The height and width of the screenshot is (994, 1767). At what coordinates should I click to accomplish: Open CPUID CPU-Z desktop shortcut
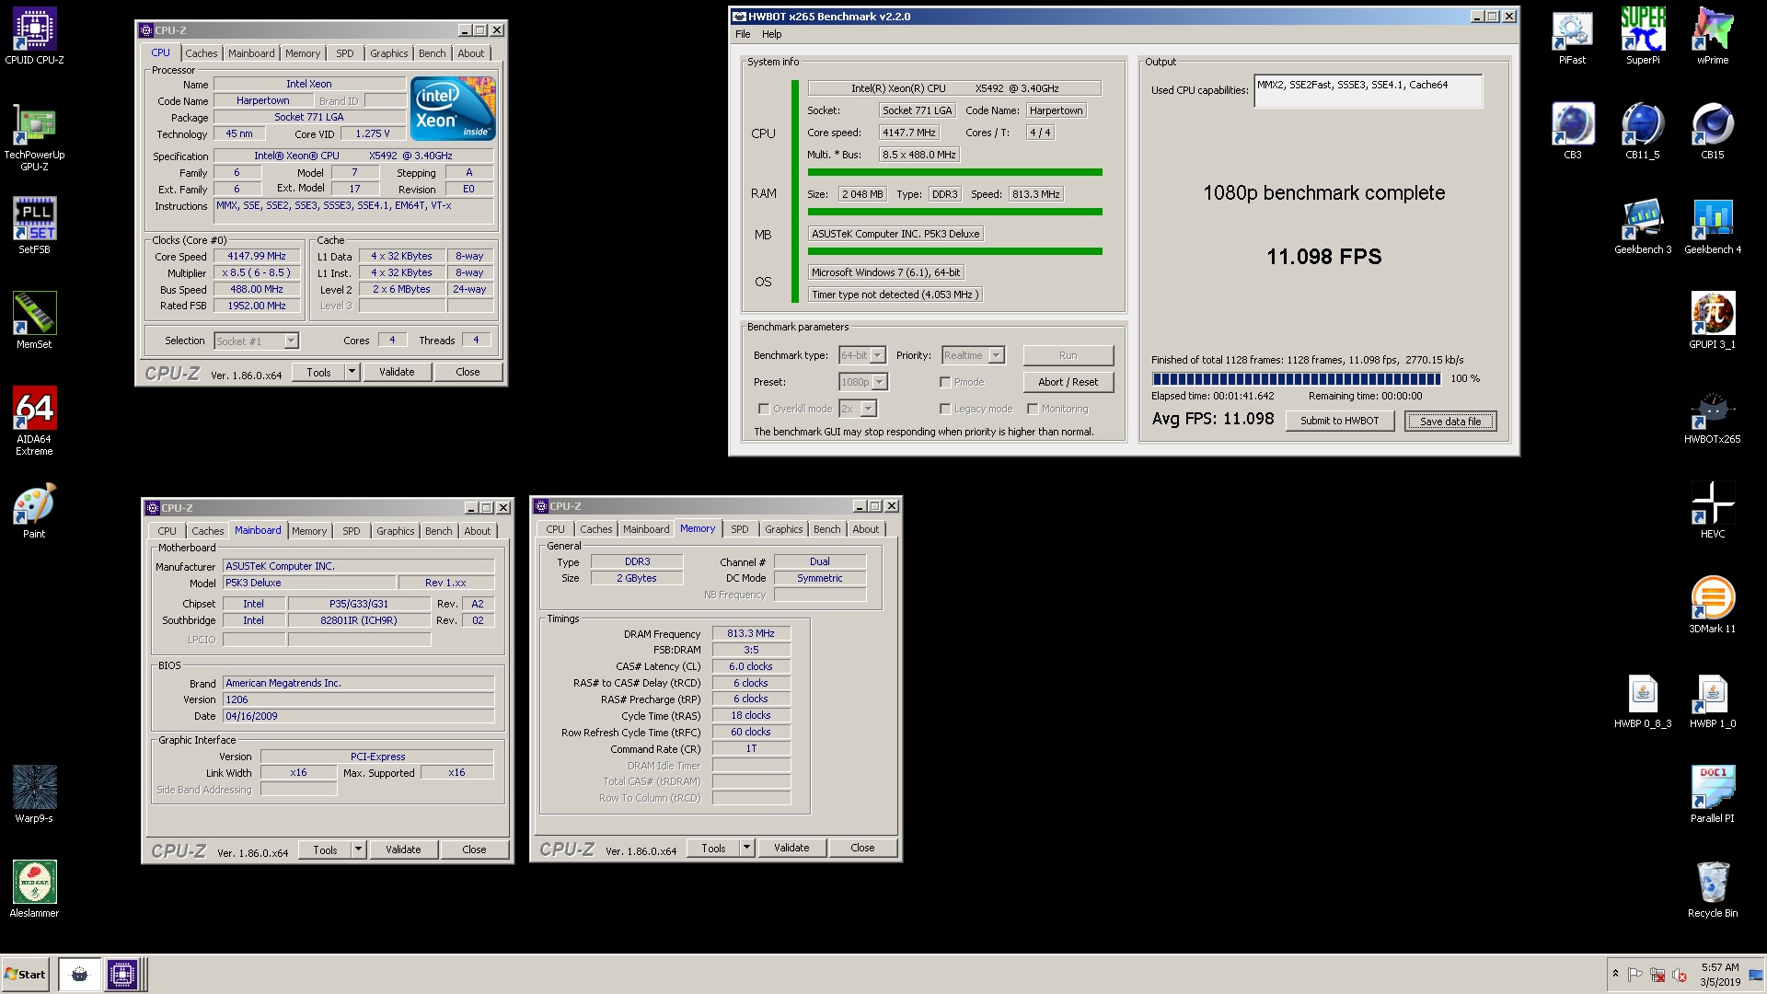(34, 37)
